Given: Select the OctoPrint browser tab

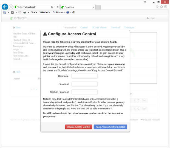Looking at the screenshot, I should coord(78,7).
